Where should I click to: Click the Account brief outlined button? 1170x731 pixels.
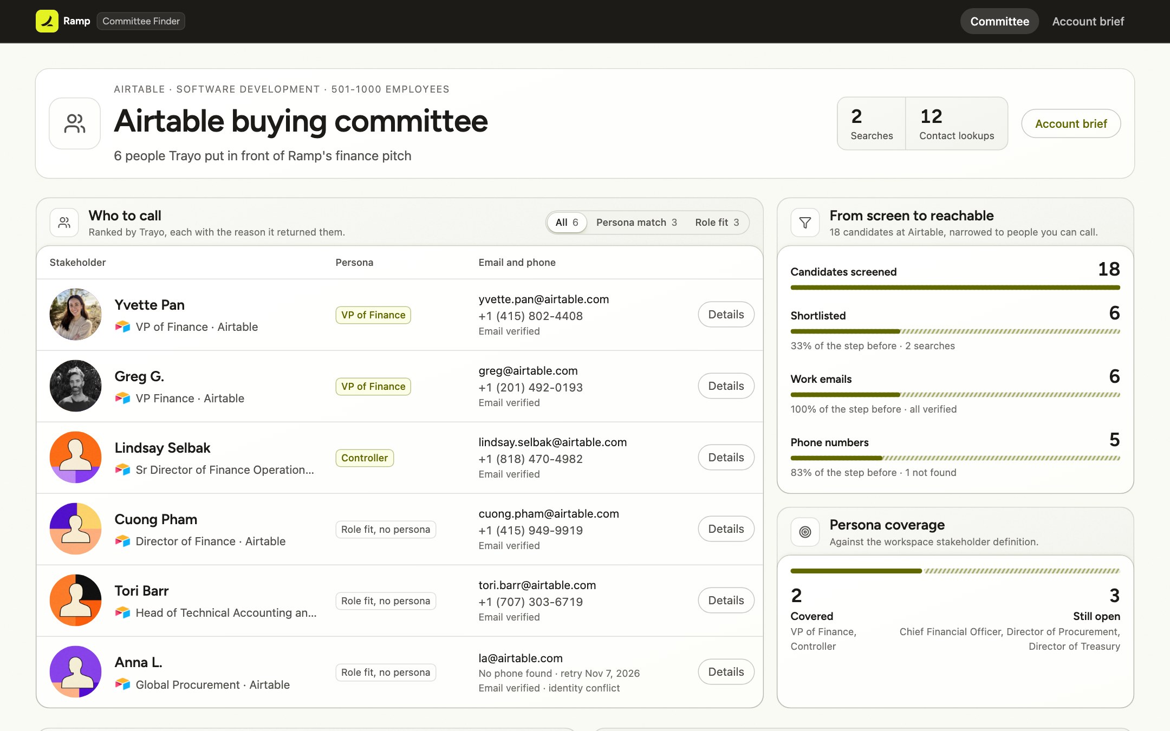(x=1071, y=123)
